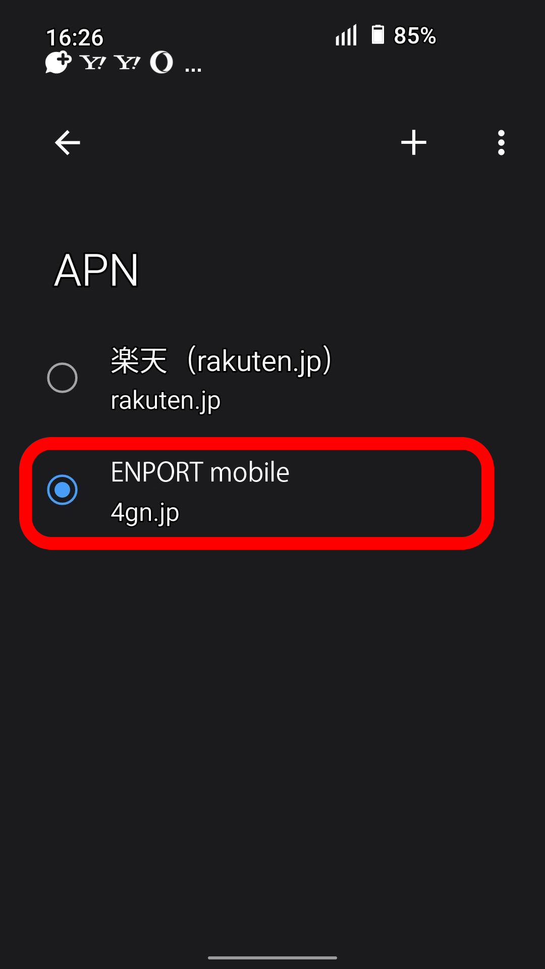Tap the 4gn.jp APN subtitle text
Viewport: 545px width, 969px height.
pyautogui.click(x=145, y=513)
